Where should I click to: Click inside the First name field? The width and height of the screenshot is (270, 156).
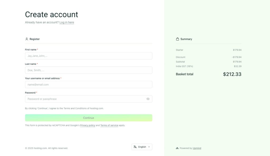pos(89,56)
